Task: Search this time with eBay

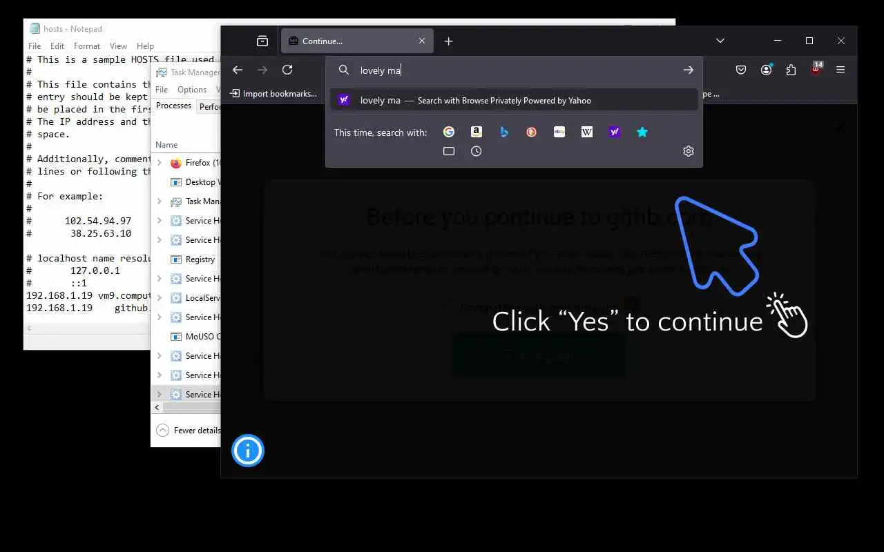Action: click(x=559, y=132)
